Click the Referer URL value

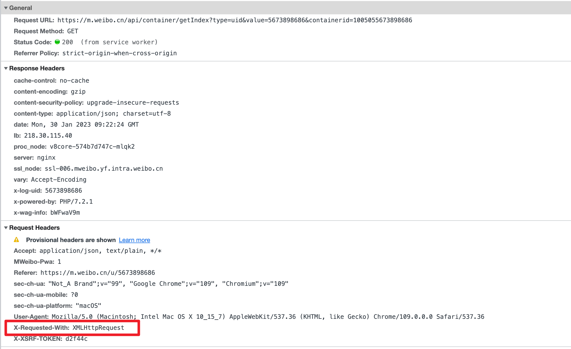[97, 273]
